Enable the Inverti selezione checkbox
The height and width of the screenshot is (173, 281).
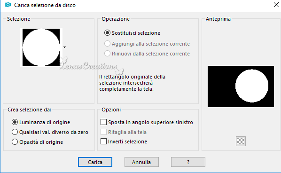[x=103, y=142]
